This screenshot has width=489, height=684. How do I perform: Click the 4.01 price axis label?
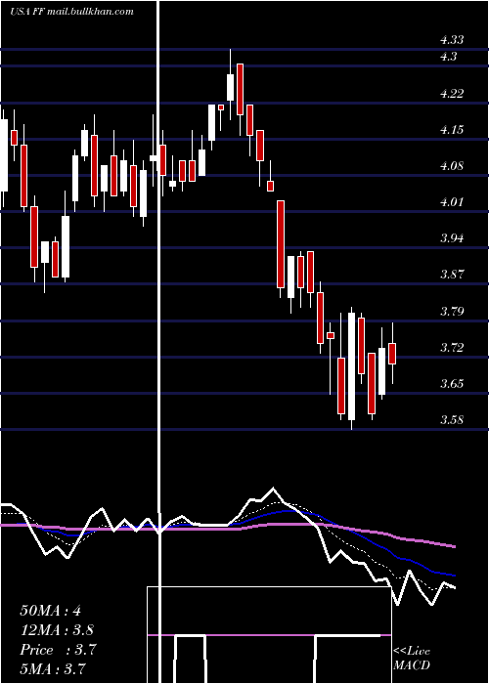coord(452,202)
